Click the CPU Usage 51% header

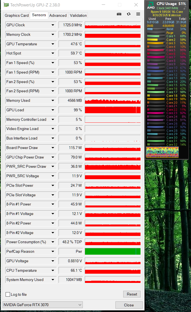[x=171, y=4]
